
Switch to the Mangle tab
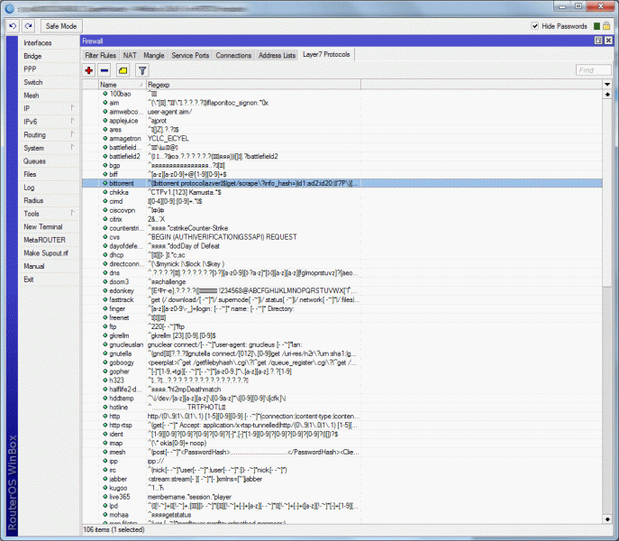(x=154, y=55)
